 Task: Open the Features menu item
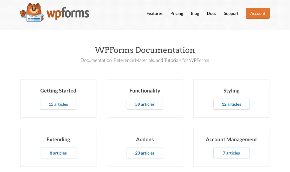(154, 13)
